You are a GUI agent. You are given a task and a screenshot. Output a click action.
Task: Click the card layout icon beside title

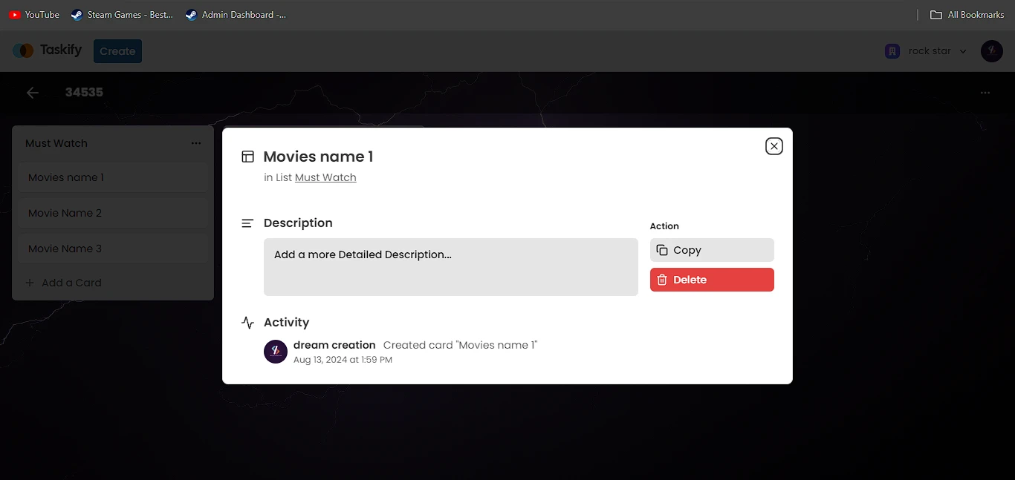248,157
